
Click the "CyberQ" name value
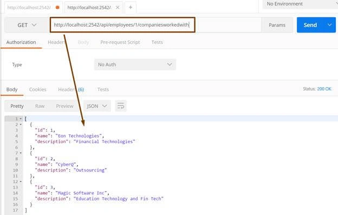[x=66, y=165]
